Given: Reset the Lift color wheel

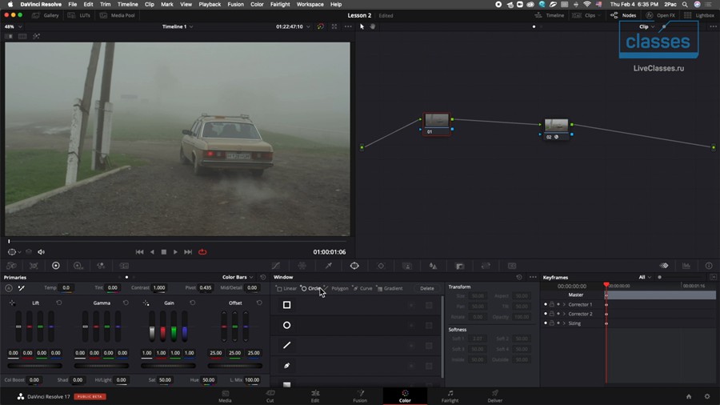Looking at the screenshot, I should pyautogui.click(x=58, y=303).
